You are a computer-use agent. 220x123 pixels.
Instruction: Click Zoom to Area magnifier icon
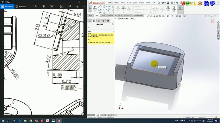click(x=151, y=16)
